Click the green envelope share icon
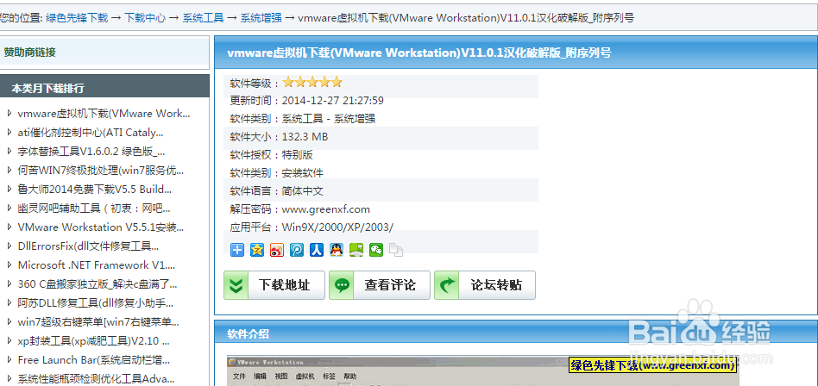818x386 pixels. click(356, 250)
